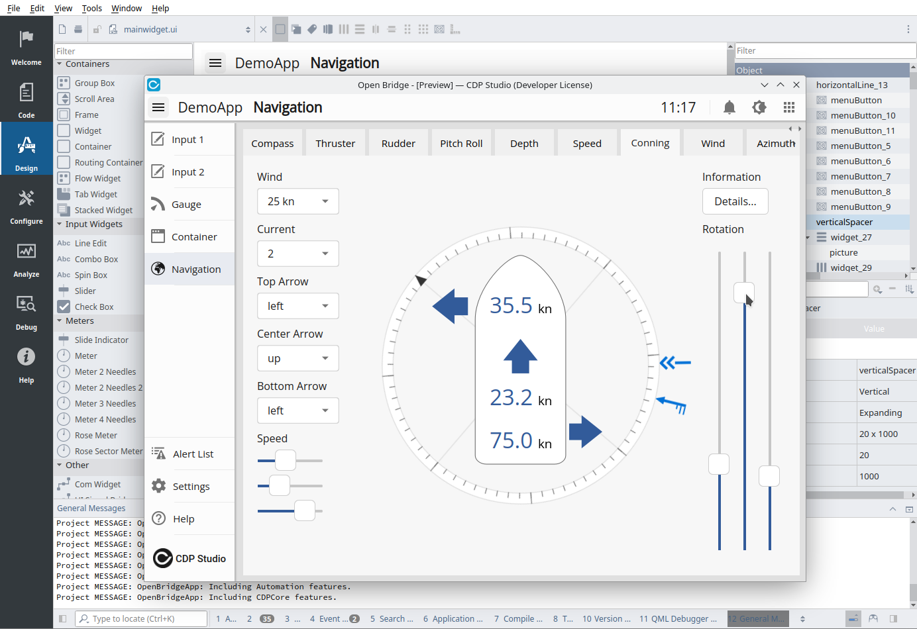Open the Wind speed dropdown
This screenshot has height=629, width=917.
[297, 201]
